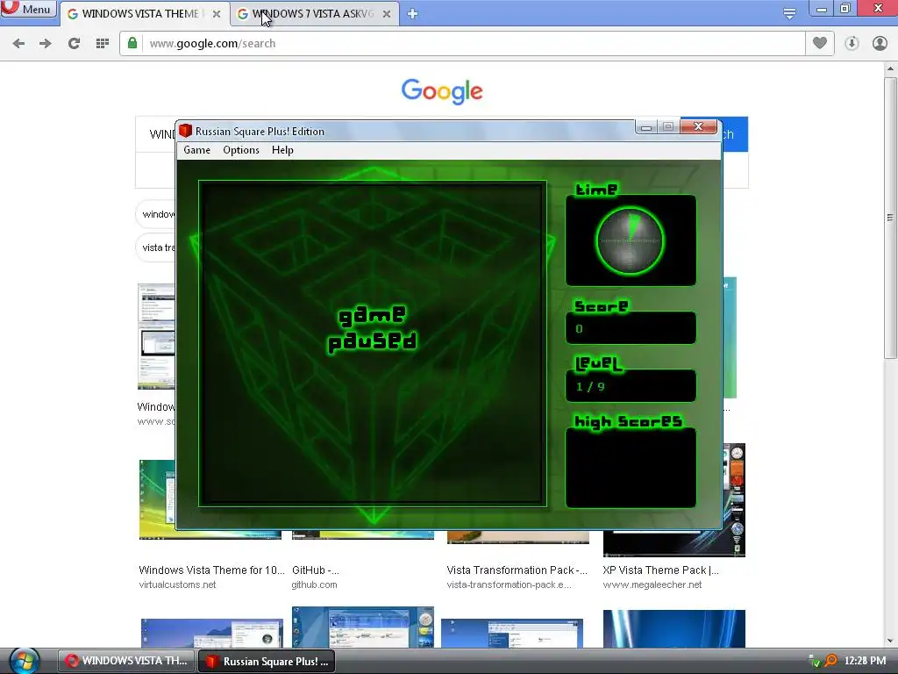Open the Help menu in Russian Square
Image resolution: width=898 pixels, height=674 pixels.
pyautogui.click(x=282, y=150)
